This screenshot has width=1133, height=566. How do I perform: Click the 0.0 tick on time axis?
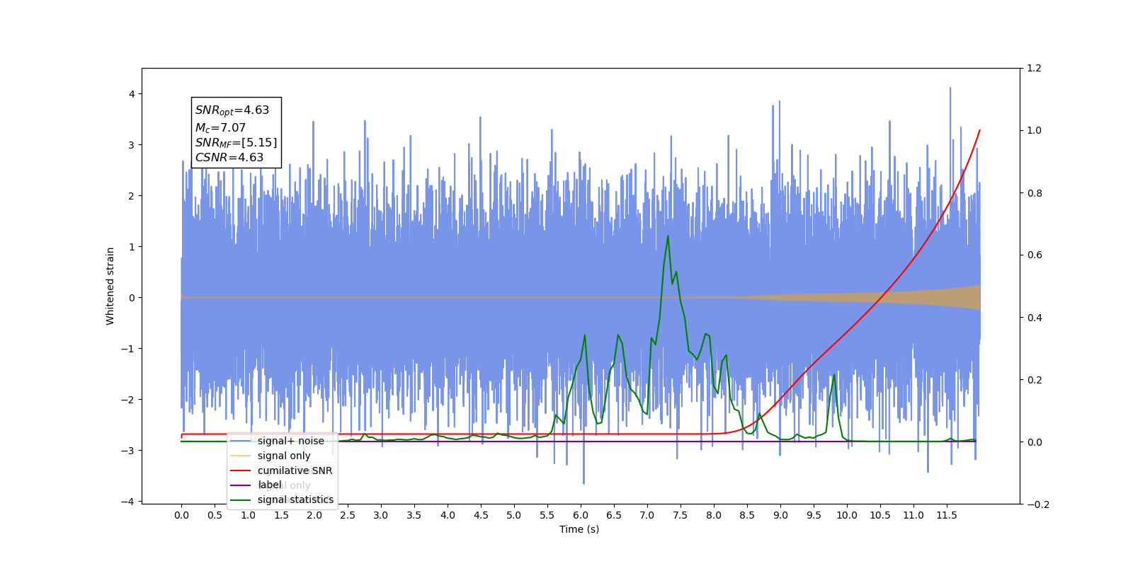pyautogui.click(x=181, y=515)
